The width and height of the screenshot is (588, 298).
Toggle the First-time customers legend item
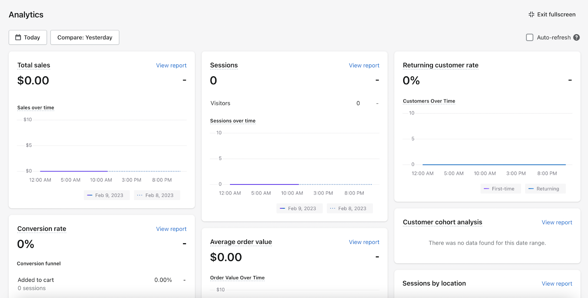501,189
